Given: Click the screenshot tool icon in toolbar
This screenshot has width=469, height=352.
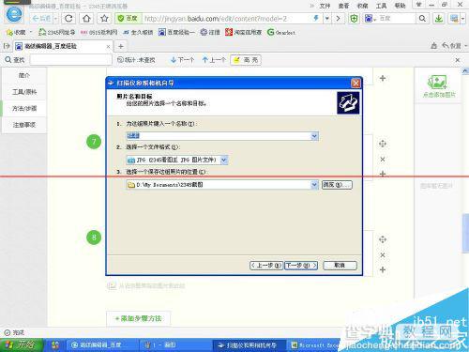Looking at the screenshot, I should (x=454, y=19).
